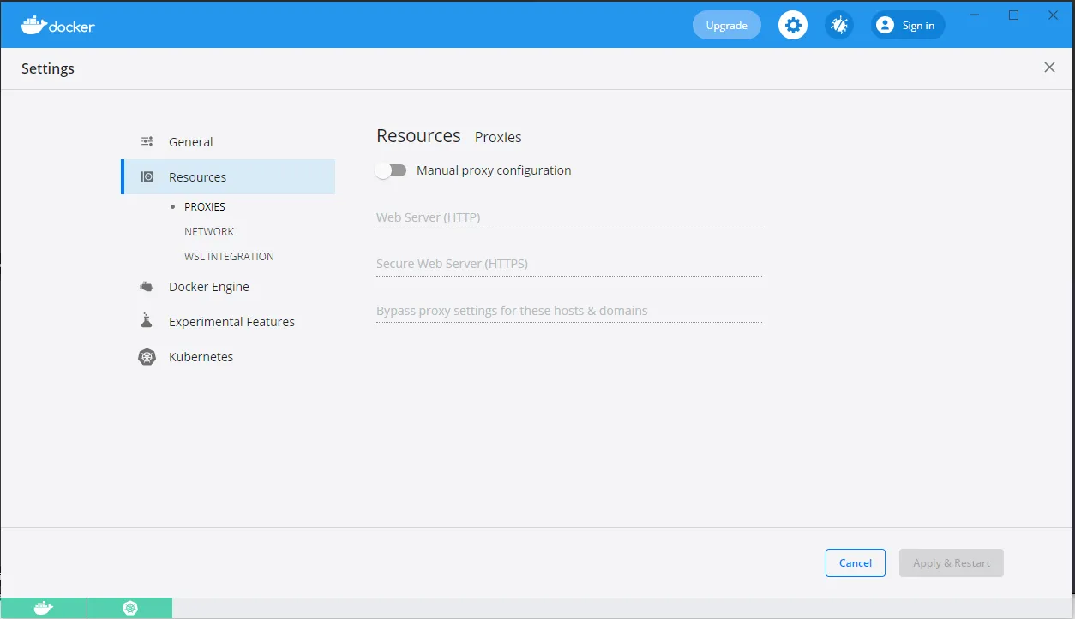1075x619 pixels.
Task: Click the Experimental Features flask icon
Action: (147, 321)
